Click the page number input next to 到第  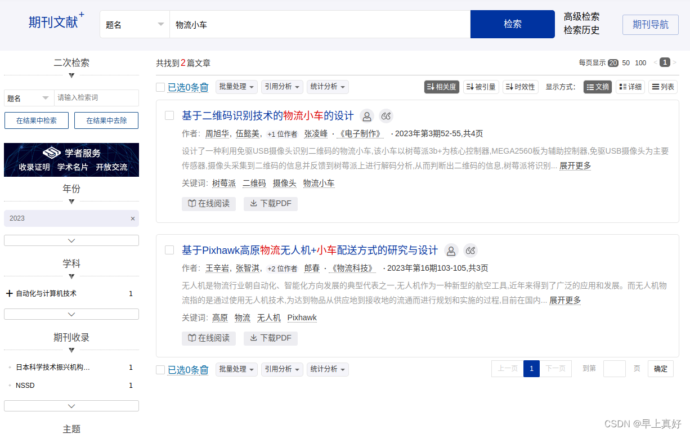pyautogui.click(x=614, y=369)
